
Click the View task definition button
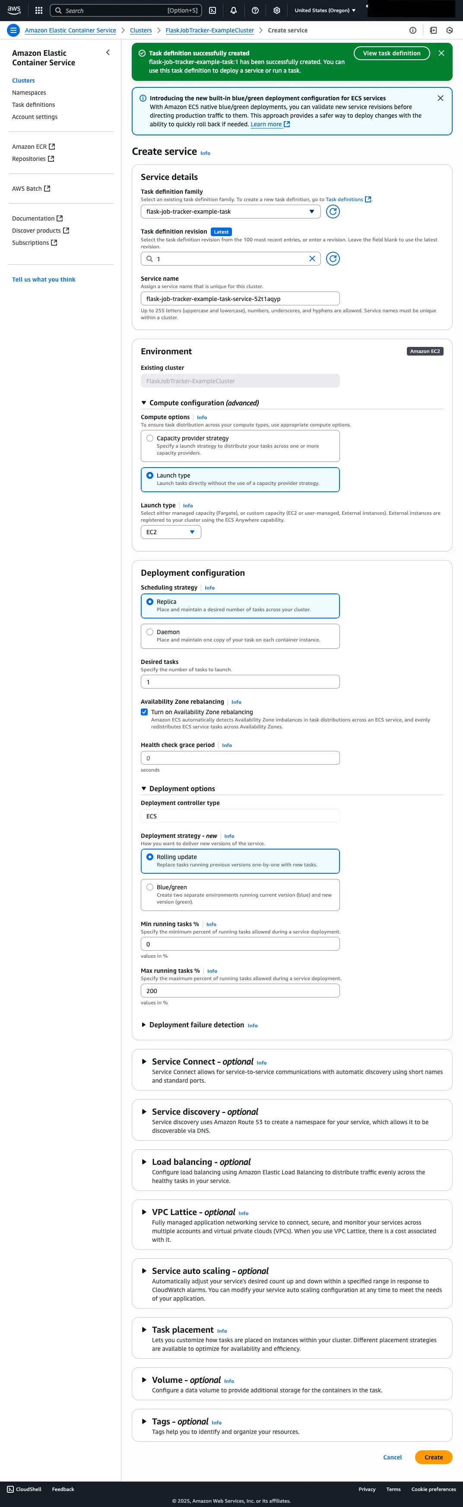391,53
